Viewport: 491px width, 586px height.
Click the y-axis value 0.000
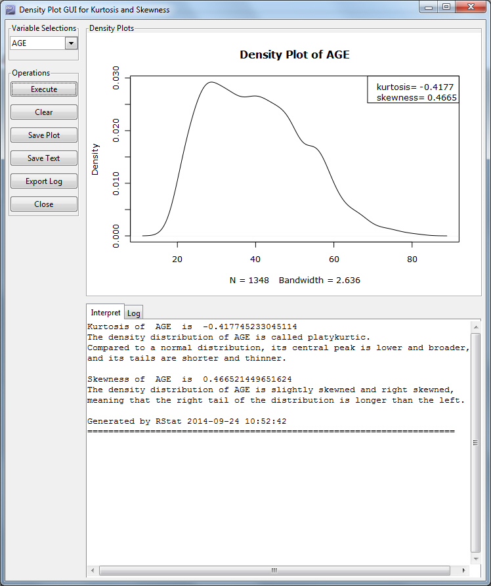point(116,236)
